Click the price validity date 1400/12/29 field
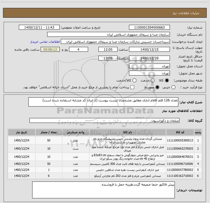The width and height of the screenshot is (210, 203). coord(149,58)
